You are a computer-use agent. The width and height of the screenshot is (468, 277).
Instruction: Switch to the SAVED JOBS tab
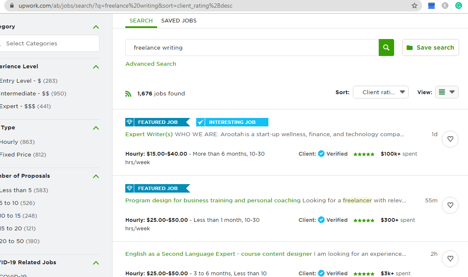tap(179, 21)
